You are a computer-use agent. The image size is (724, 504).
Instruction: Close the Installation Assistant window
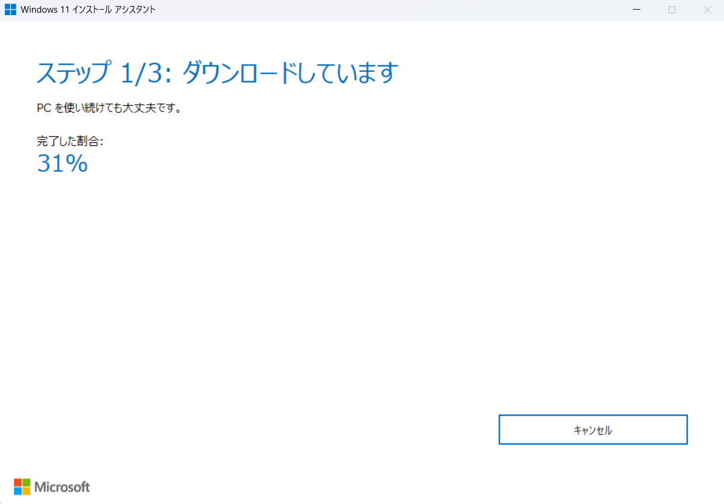(x=708, y=10)
